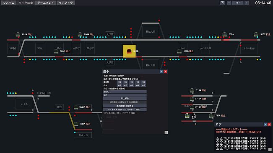The height and width of the screenshot is (153, 273).
Task: Add +1分 delay at 仙台
Action: click(120, 85)
